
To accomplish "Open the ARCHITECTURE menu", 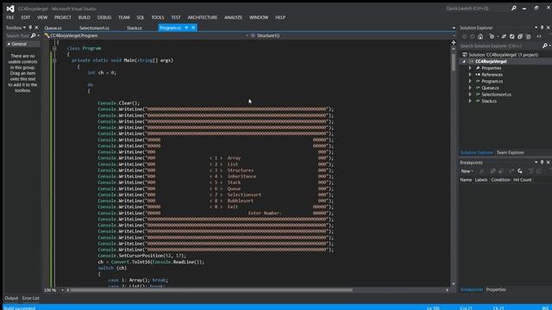I will pyautogui.click(x=203, y=17).
